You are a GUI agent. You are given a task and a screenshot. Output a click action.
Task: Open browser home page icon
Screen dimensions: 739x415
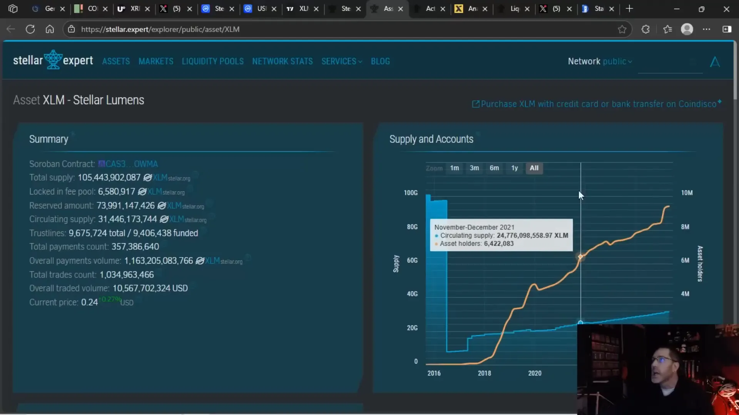(x=50, y=29)
